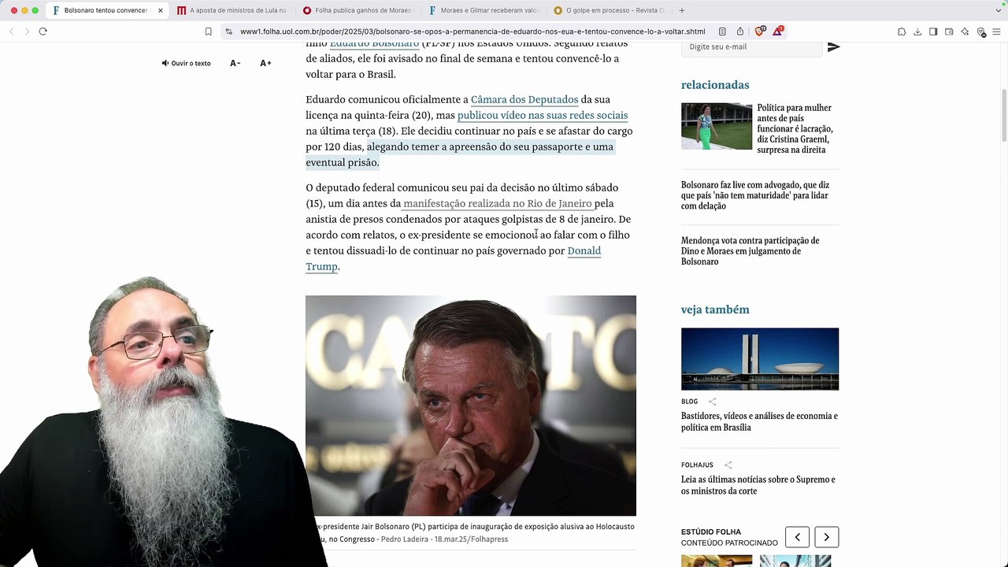This screenshot has width=1008, height=567.
Task: Close the Bolsonaro tentou convencer tab
Action: point(161,10)
